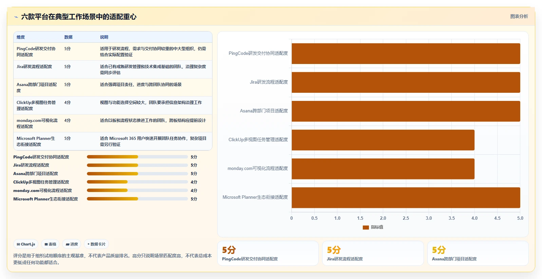Open the Asana跨部门项目适配度 5分 data card
The width and height of the screenshot is (542, 279).
478,253
